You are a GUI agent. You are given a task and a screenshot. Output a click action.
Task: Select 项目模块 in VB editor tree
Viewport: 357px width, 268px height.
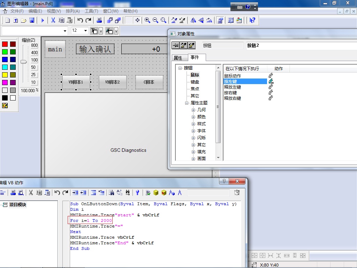pos(18,204)
